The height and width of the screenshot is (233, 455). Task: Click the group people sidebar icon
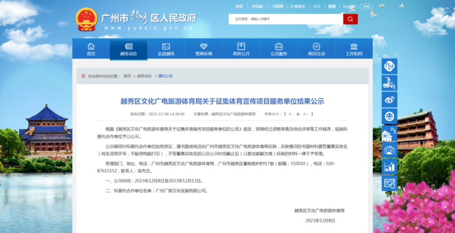tap(389, 116)
